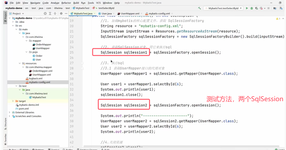Click the src breadcrumb in the navigation bar
The image size is (286, 150).
(27, 8)
